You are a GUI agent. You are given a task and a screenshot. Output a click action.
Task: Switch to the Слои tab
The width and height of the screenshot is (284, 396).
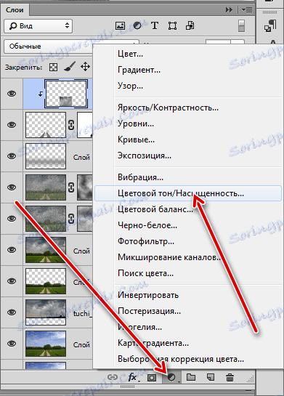click(x=15, y=10)
